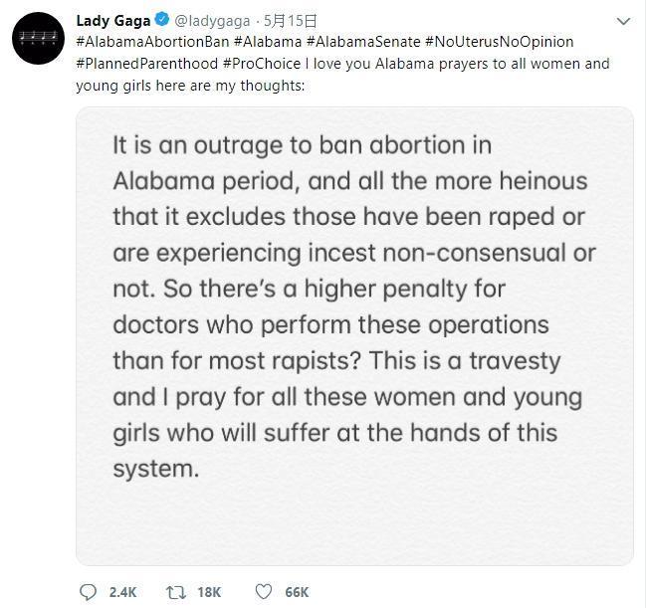Screen dimensions: 646x608
Task: Click the reply speech bubble icon
Action: click(x=89, y=591)
